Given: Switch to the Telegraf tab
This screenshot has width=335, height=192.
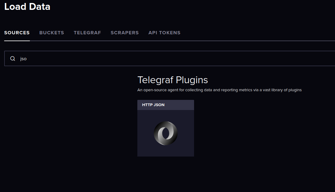Looking at the screenshot, I should coord(87,32).
